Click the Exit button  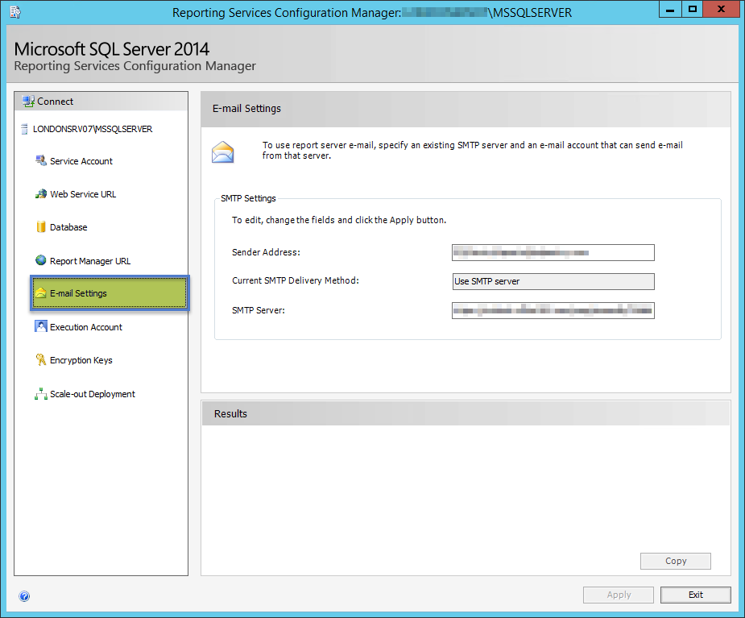(x=696, y=595)
